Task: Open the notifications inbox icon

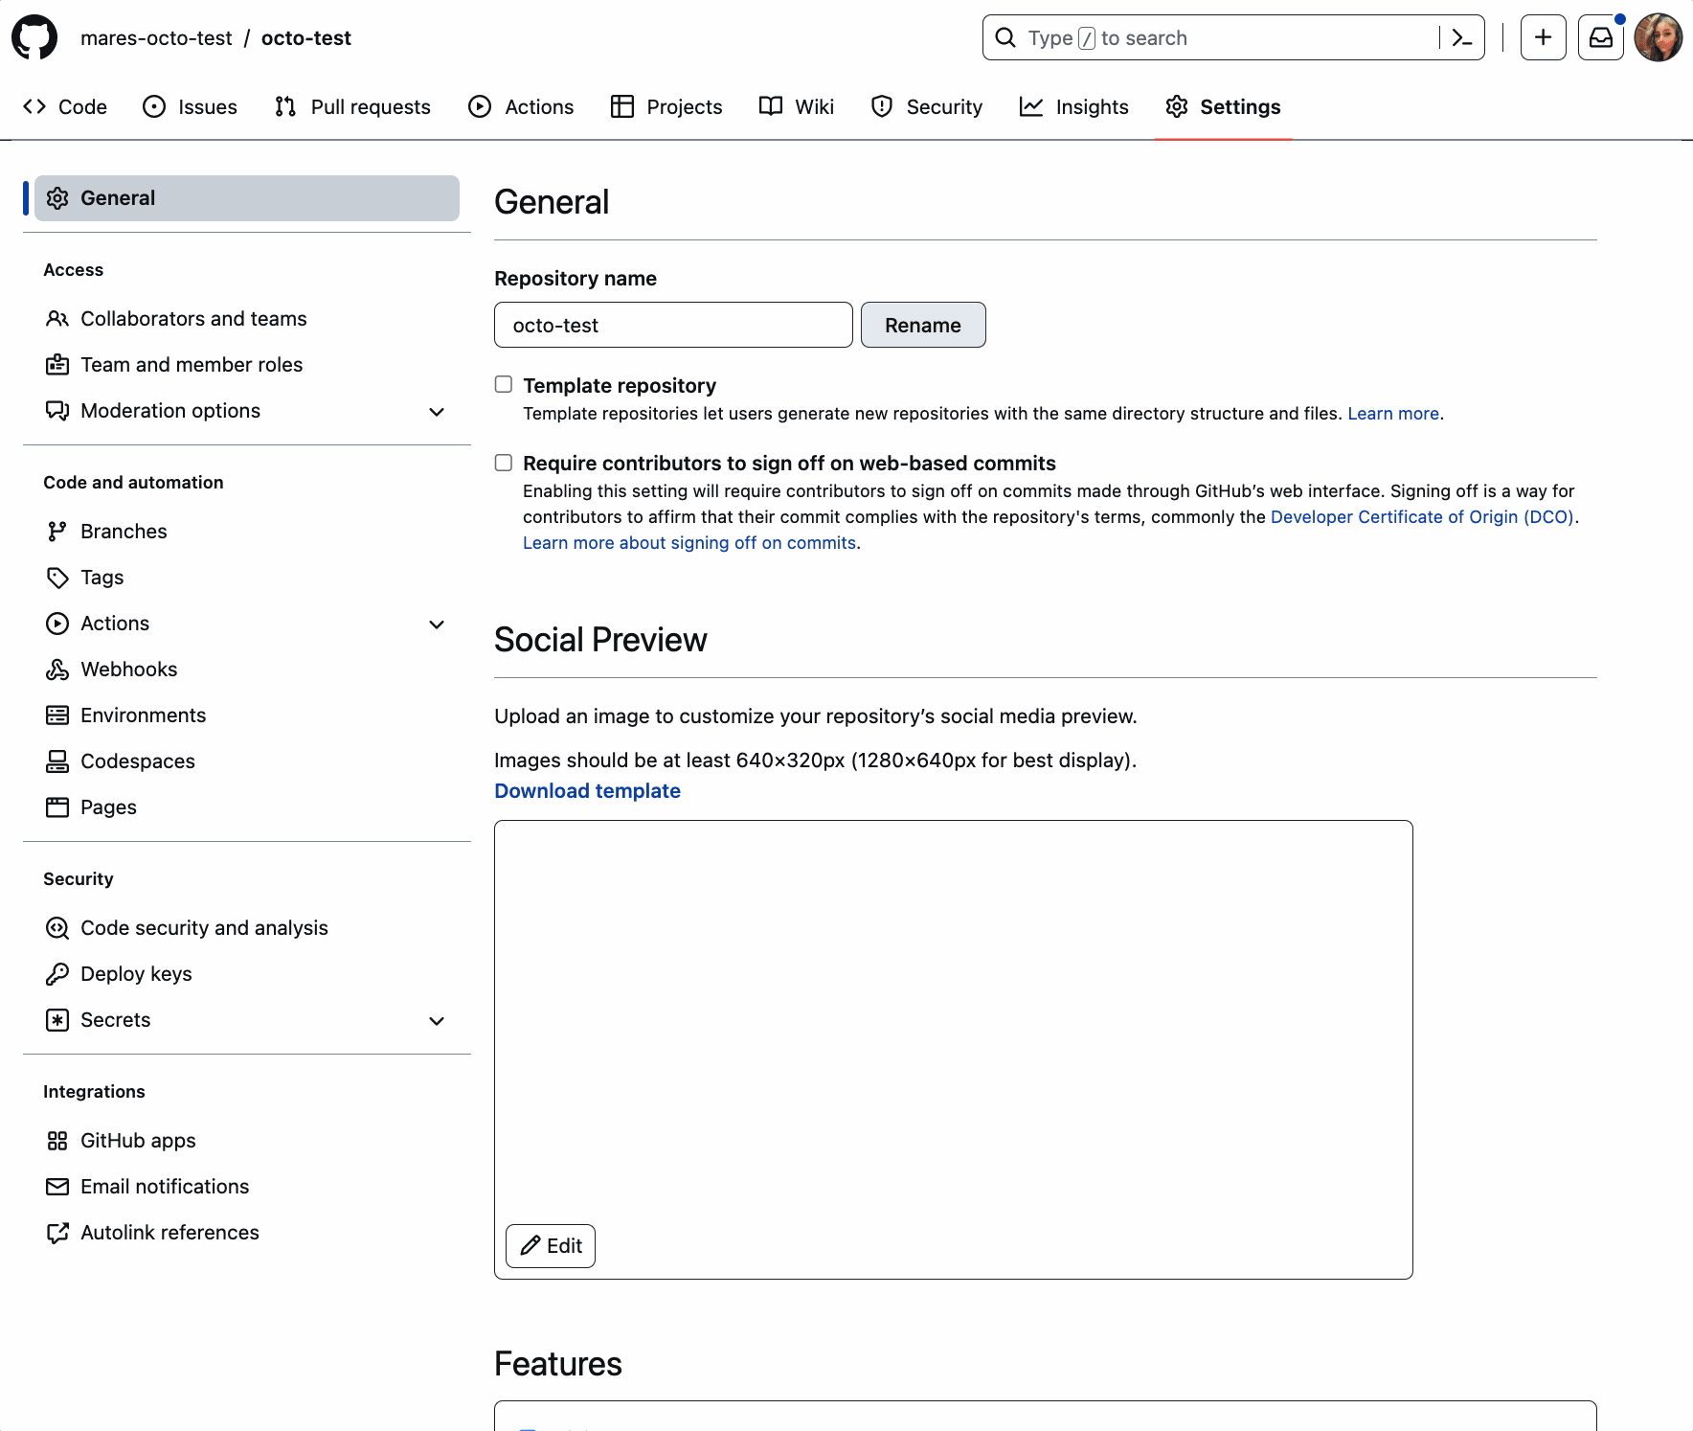Action: [x=1600, y=38]
